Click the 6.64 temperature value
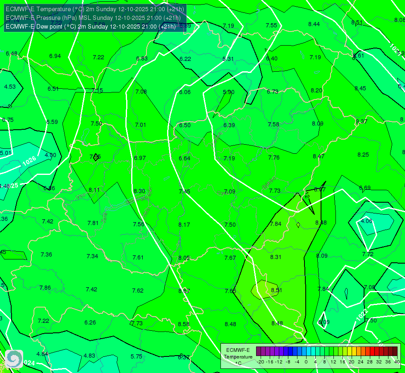The width and height of the screenshot is (405, 373). coord(185,158)
